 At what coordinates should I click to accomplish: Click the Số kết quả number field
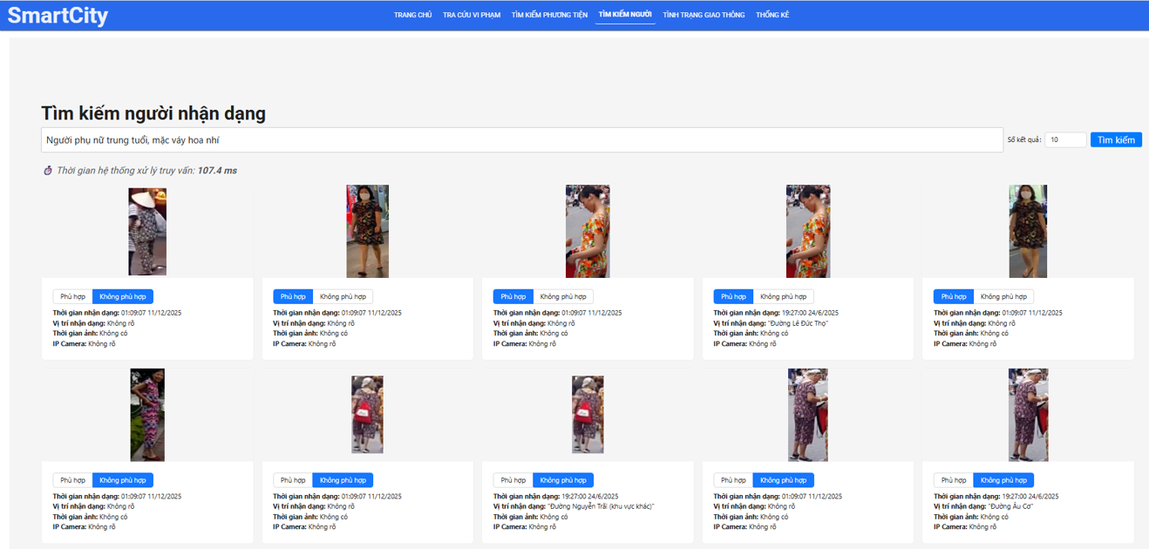[1065, 140]
